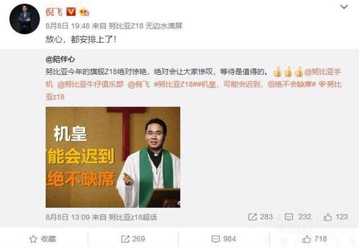Click the quoted post comment icon 232

(x=298, y=217)
